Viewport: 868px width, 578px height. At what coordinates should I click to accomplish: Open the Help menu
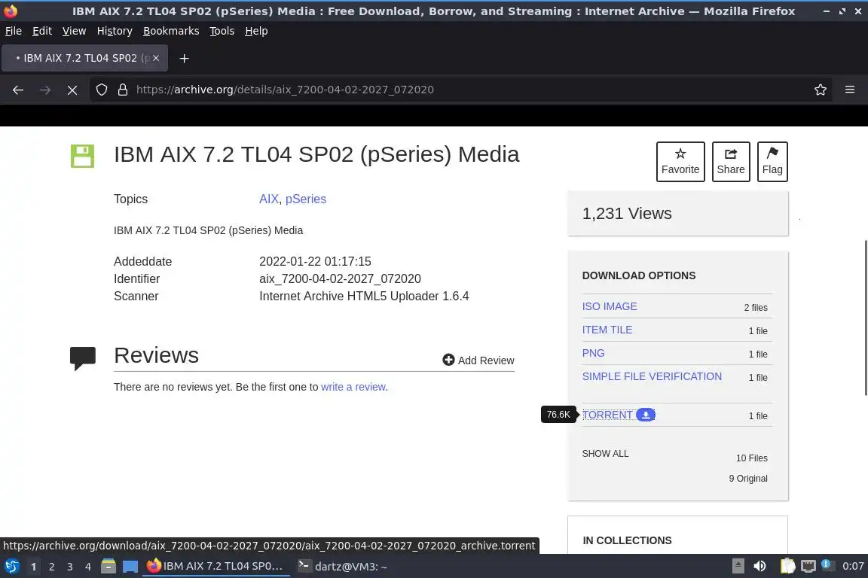tap(256, 31)
